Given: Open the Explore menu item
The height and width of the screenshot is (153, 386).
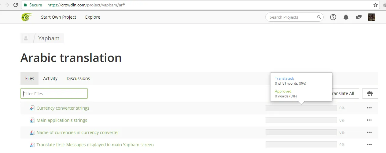Looking at the screenshot, I should 93,17.
